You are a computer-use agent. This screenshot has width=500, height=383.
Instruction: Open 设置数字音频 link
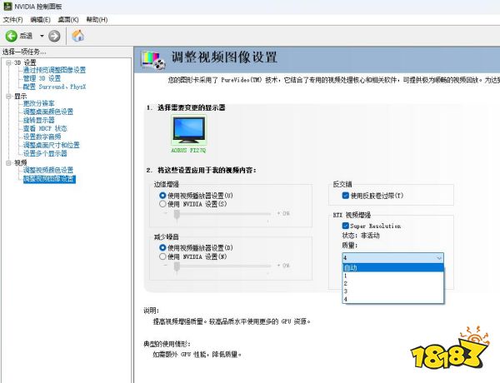point(42,137)
